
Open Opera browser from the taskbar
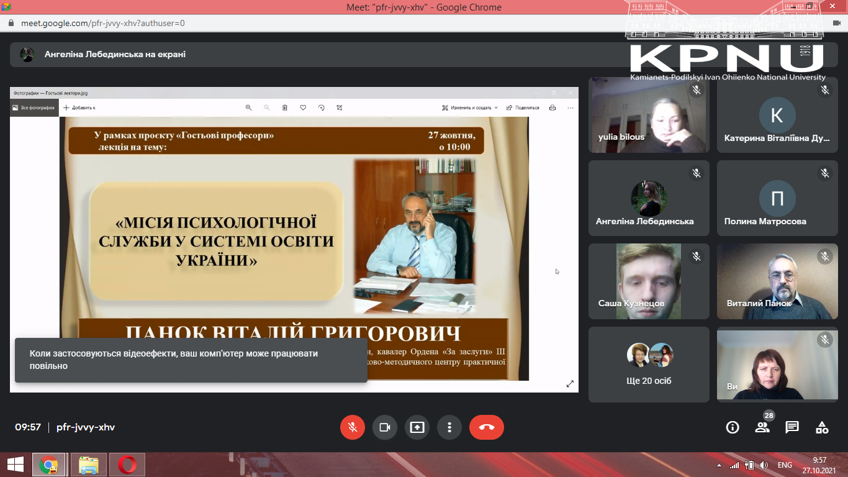tap(127, 465)
